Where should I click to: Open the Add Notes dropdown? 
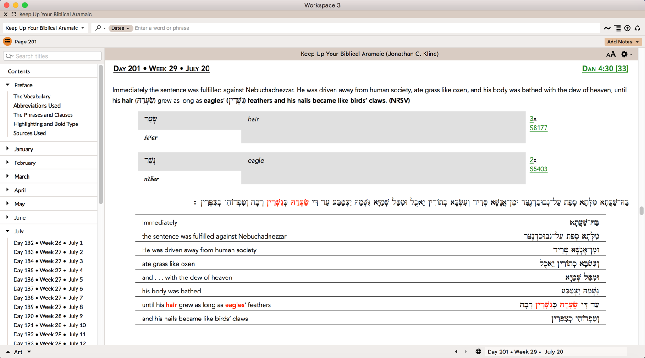click(x=623, y=42)
